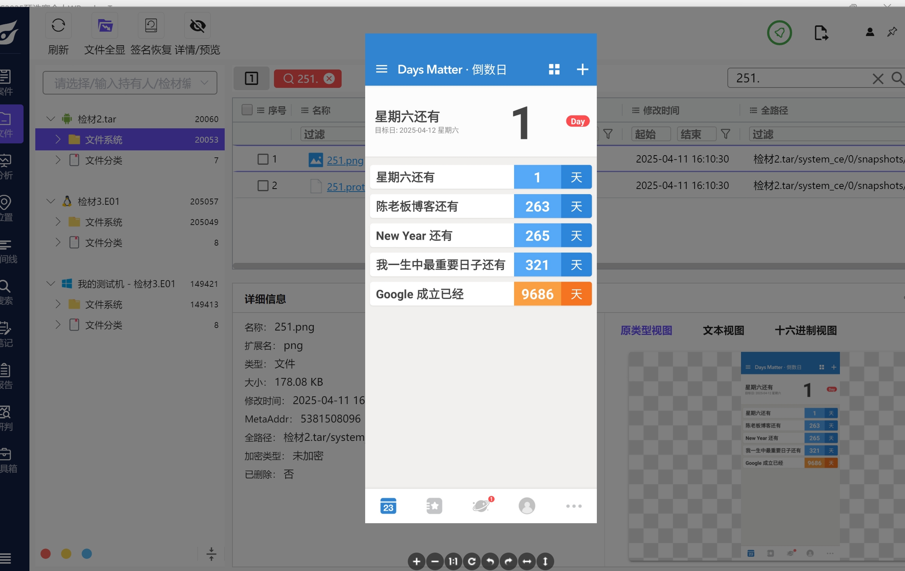Expand 文件分类 under 检材3.E01
Viewport: 905px width, 571px height.
tap(57, 242)
